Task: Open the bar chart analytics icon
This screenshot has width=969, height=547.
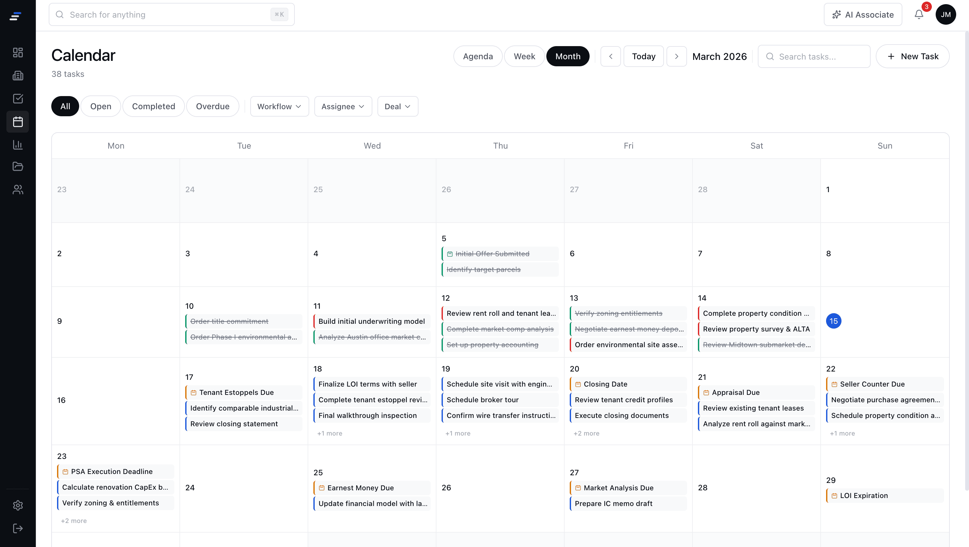Action: 18,145
